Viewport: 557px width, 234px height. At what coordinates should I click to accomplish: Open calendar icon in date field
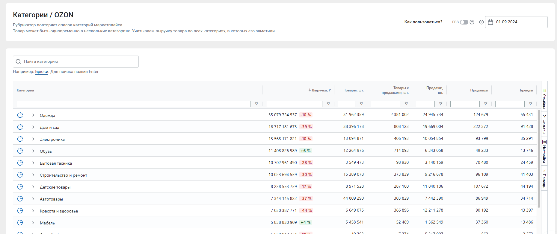[490, 22]
